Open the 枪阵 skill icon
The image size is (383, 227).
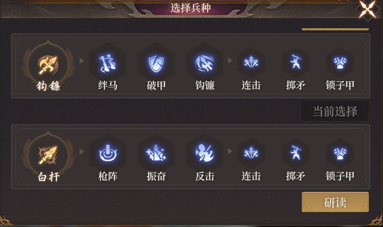[x=108, y=154]
